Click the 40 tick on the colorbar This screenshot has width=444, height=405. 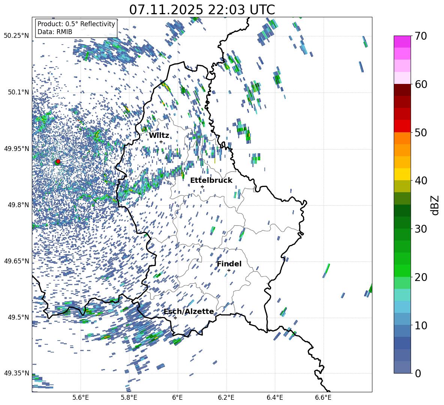(421, 181)
